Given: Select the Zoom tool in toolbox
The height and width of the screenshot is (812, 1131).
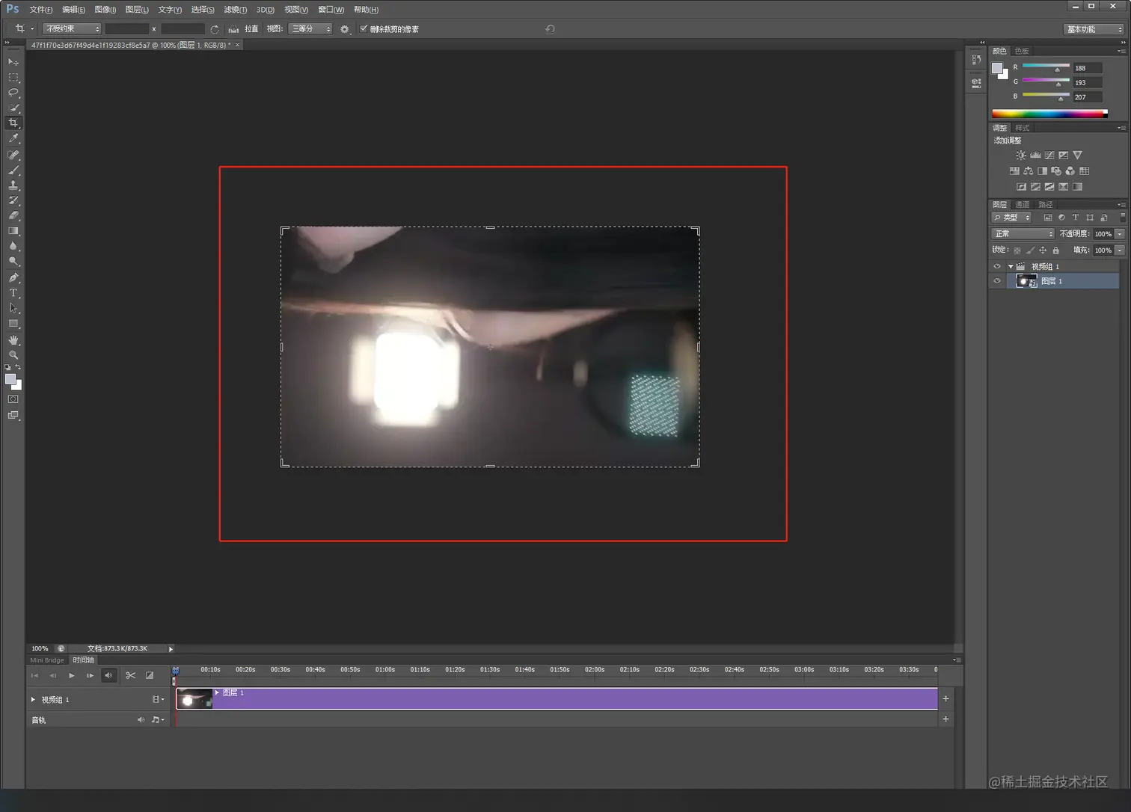Looking at the screenshot, I should click(x=13, y=355).
